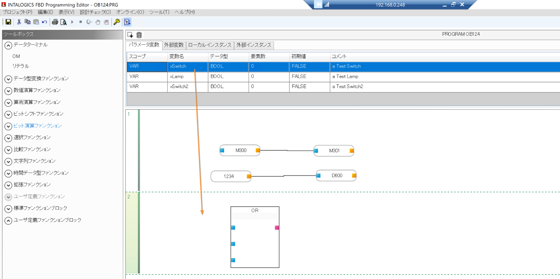Screen dimensions: 560x279
Task: Click the Undo arrow icon
Action: (45, 22)
